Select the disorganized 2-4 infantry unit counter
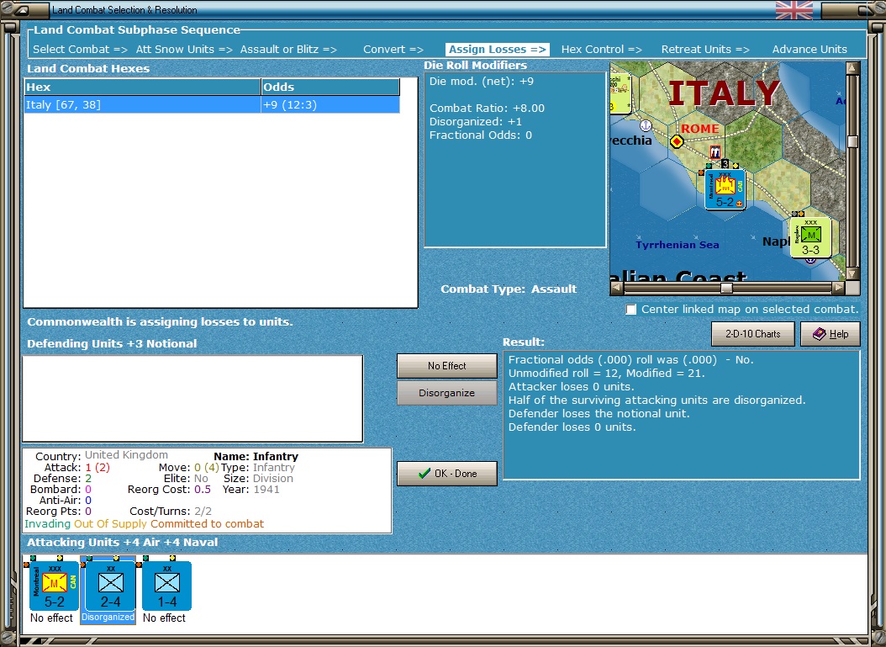Viewport: 886px width, 647px height. [x=110, y=586]
